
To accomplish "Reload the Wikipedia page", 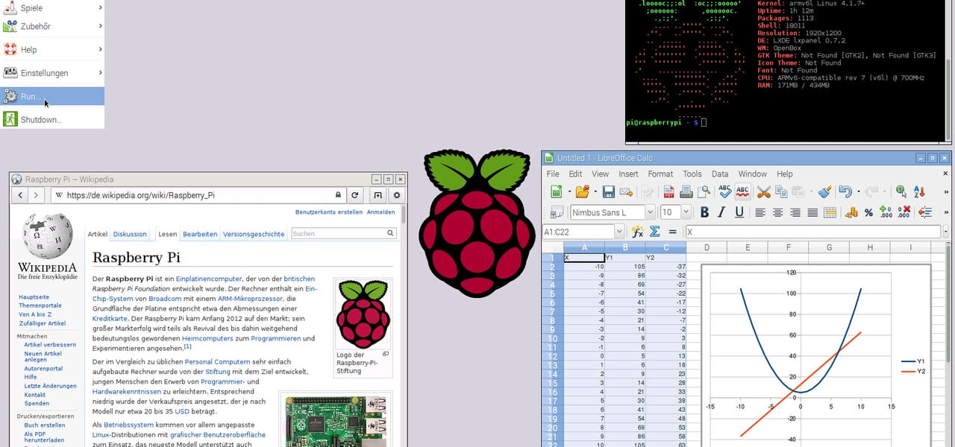I will coord(355,195).
